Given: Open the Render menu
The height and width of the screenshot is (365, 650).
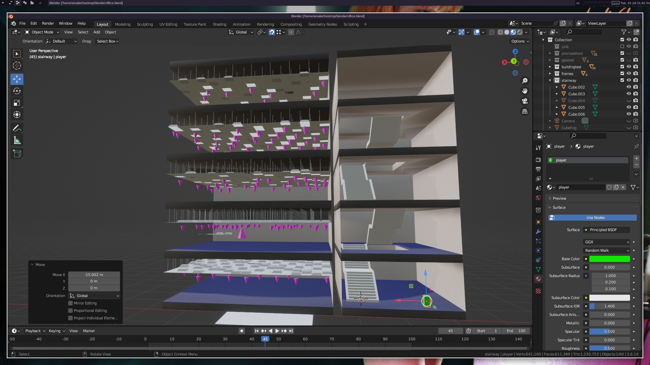Looking at the screenshot, I should [48, 23].
